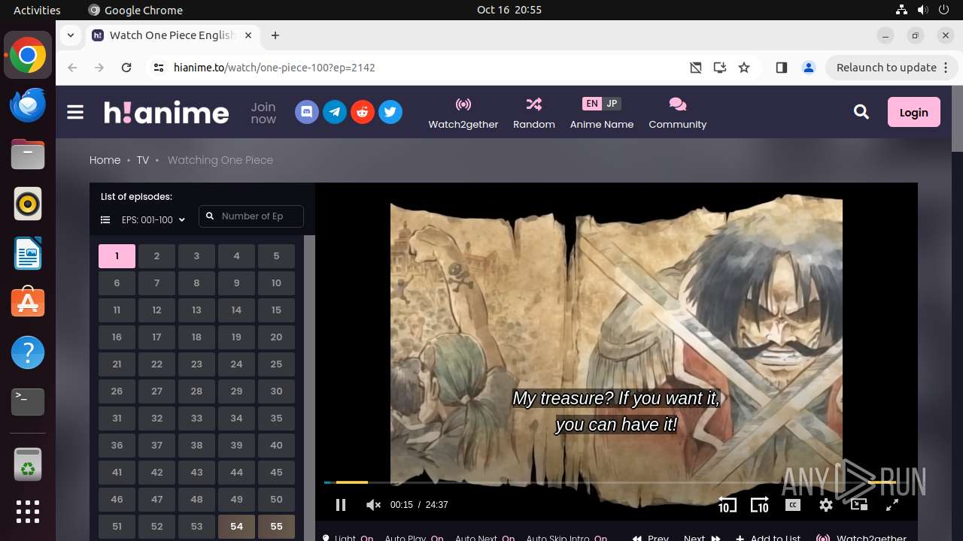Pick a Random anime
Image resolution: width=963 pixels, height=541 pixels.
pyautogui.click(x=534, y=113)
